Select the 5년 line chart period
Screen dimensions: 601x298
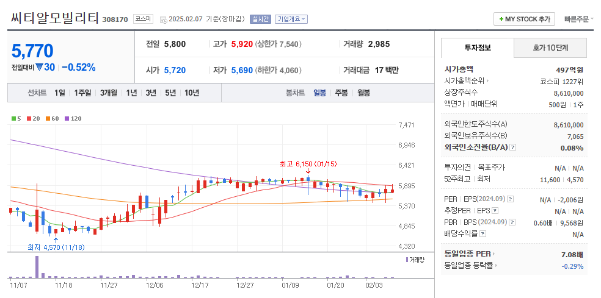pyautogui.click(x=170, y=93)
